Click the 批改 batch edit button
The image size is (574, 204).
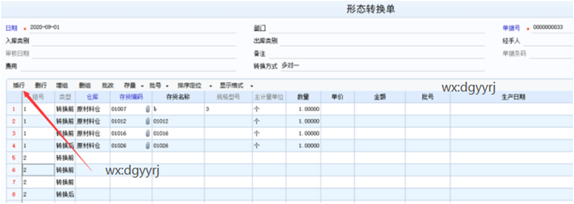click(108, 86)
